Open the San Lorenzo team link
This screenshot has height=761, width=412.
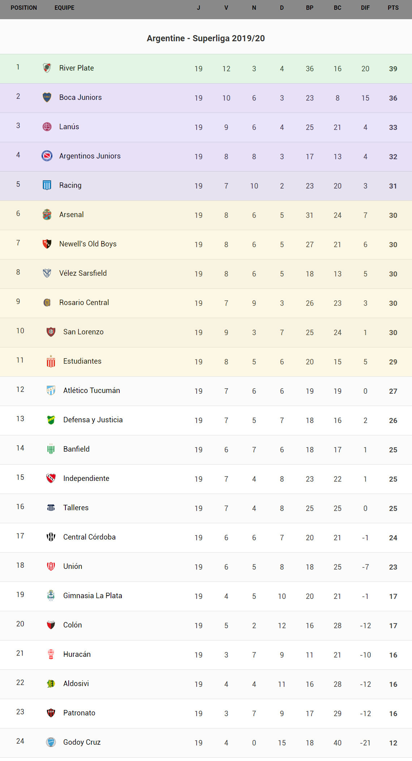pos(83,332)
